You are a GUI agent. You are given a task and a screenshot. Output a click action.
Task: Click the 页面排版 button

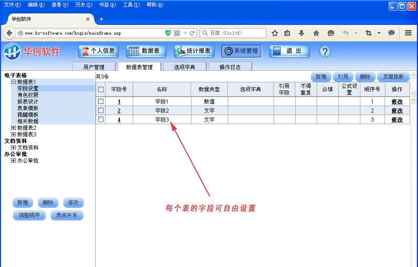(393, 77)
